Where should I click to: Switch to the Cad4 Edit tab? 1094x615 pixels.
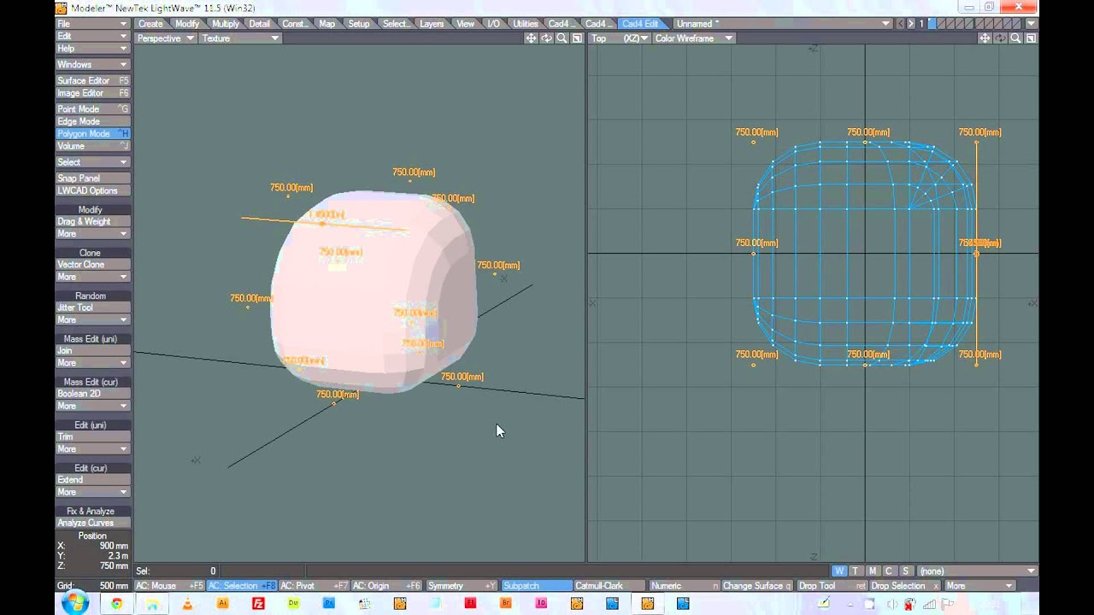pyautogui.click(x=640, y=24)
